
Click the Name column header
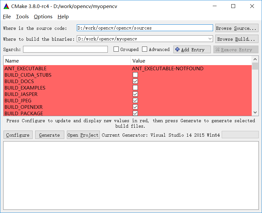tap(67, 61)
